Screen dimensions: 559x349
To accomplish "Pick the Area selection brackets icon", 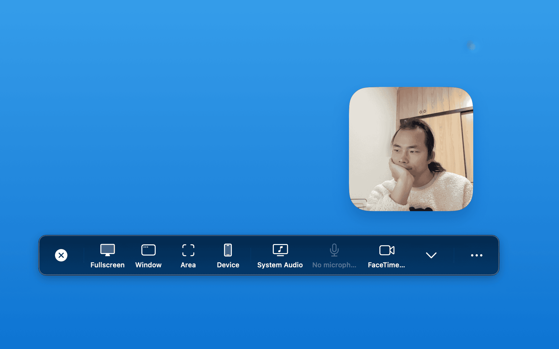I will [188, 250].
